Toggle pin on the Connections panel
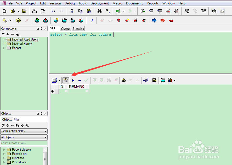Image resolution: width=232 pixels, height=165 pixels. tap(41, 29)
